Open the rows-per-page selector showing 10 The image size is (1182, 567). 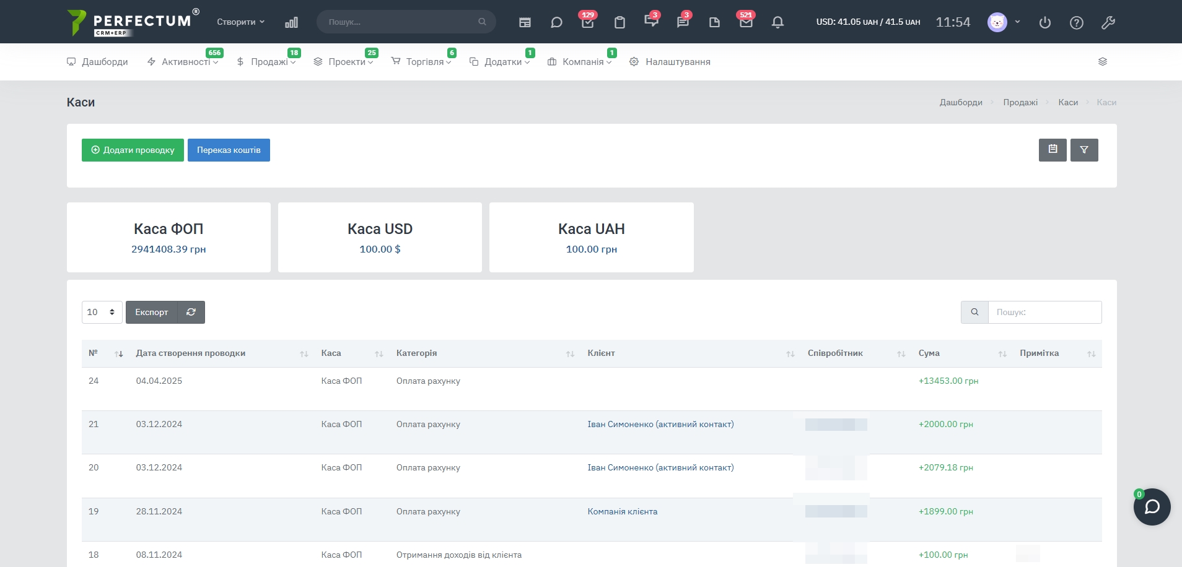102,312
